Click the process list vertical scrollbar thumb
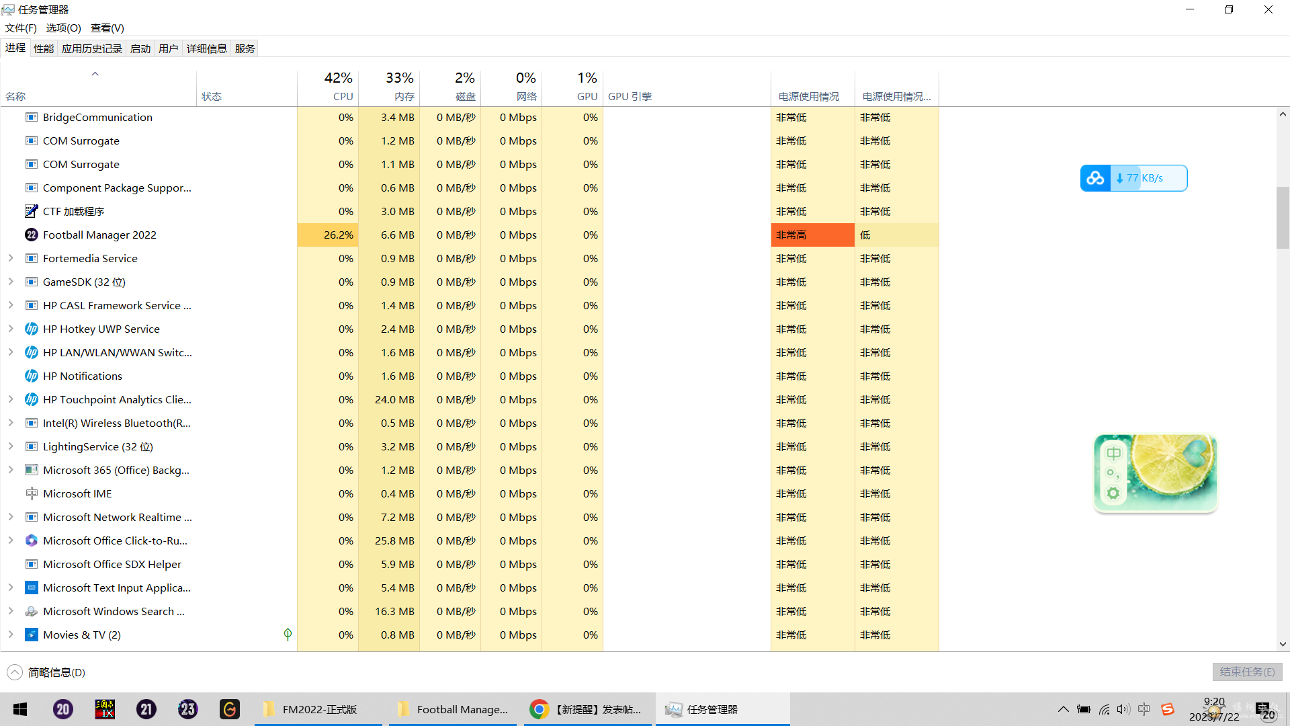Image resolution: width=1290 pixels, height=726 pixels. (x=1283, y=218)
